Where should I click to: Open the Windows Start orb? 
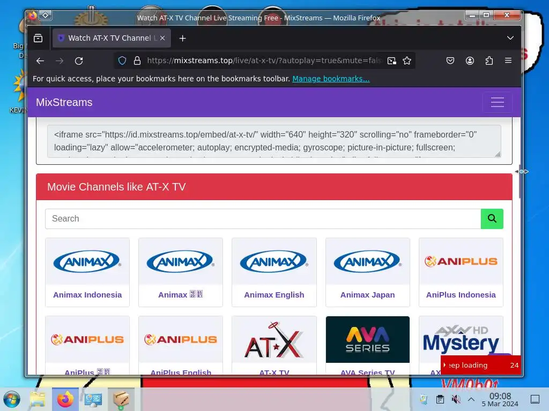pyautogui.click(x=12, y=399)
